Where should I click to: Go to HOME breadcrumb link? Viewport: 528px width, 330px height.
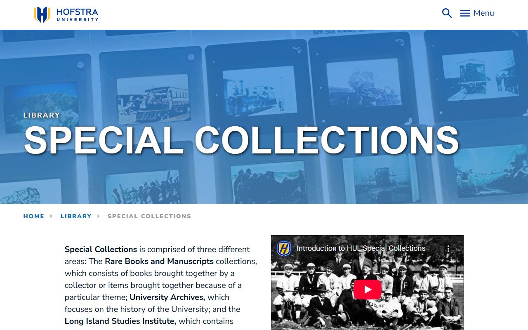[x=34, y=216]
